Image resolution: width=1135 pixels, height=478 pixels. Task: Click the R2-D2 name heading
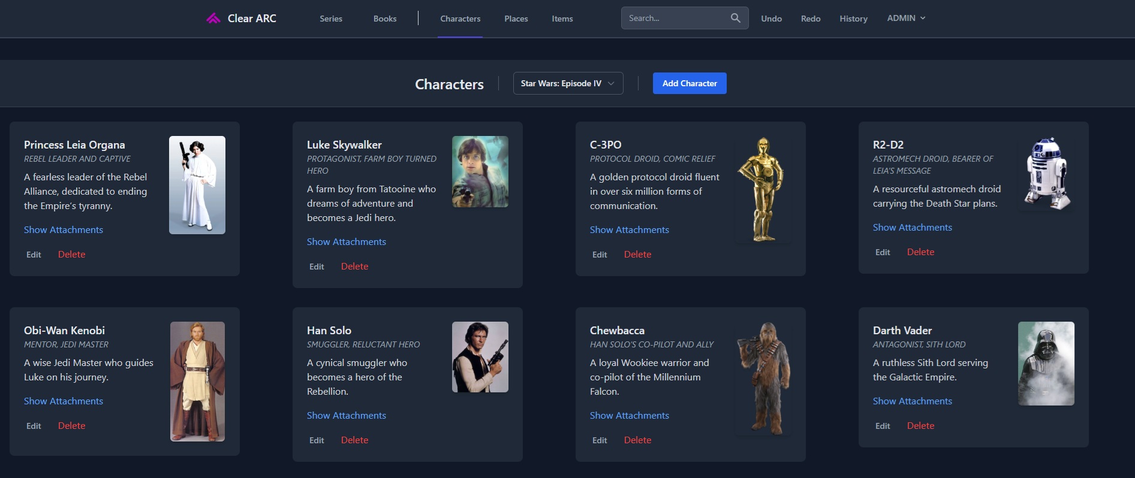click(x=888, y=145)
